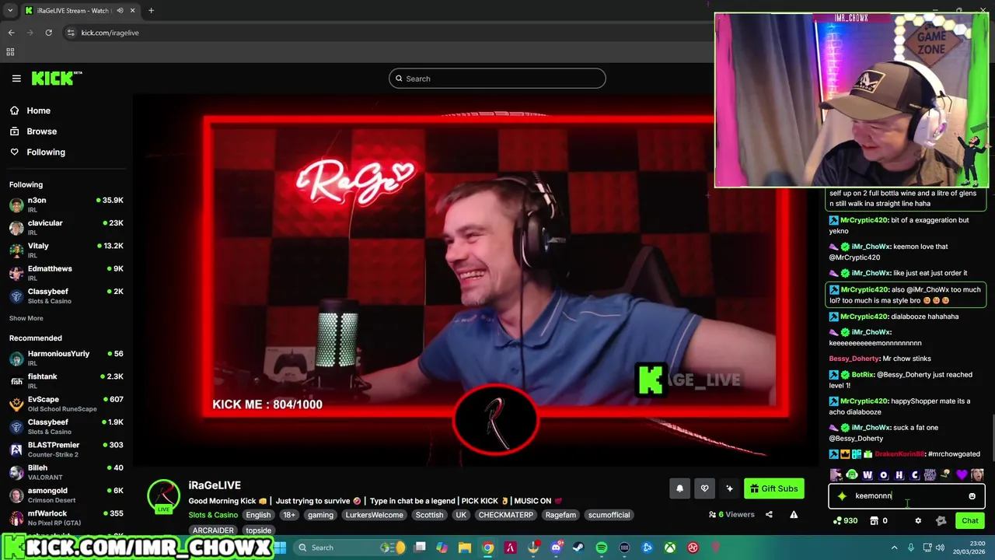Select the CHECKMATERP tag
Screen dimensions: 995x560
point(506,515)
